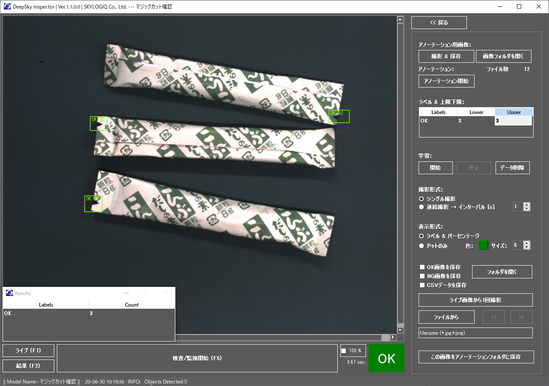Go back with the << 戻る button

tap(439, 23)
